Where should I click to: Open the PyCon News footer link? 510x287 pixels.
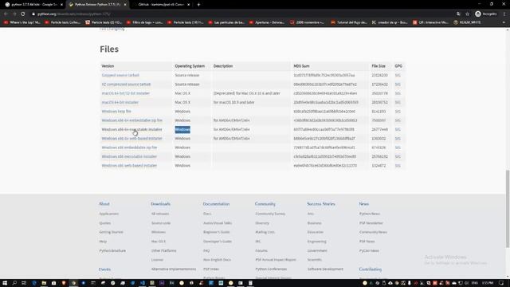369,251
